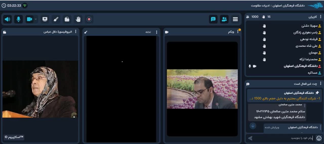Screen dimensions: 324x144
Task: Show the users panel from the toolbar
Action: pos(224,19)
